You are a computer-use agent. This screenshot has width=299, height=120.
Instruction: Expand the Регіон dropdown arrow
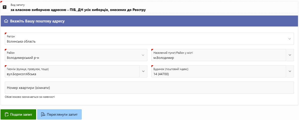point(289,39)
